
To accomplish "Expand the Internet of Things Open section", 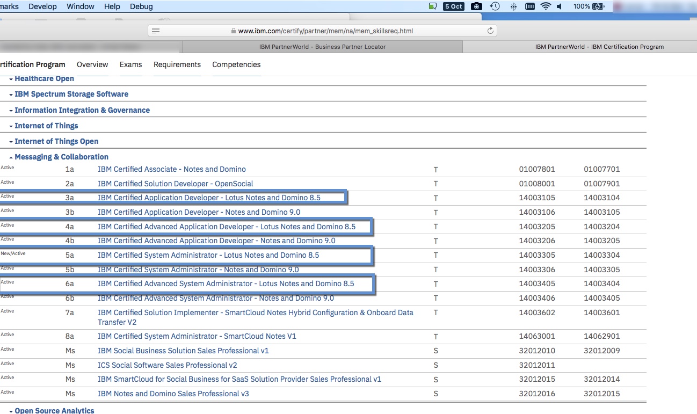I will click(56, 141).
